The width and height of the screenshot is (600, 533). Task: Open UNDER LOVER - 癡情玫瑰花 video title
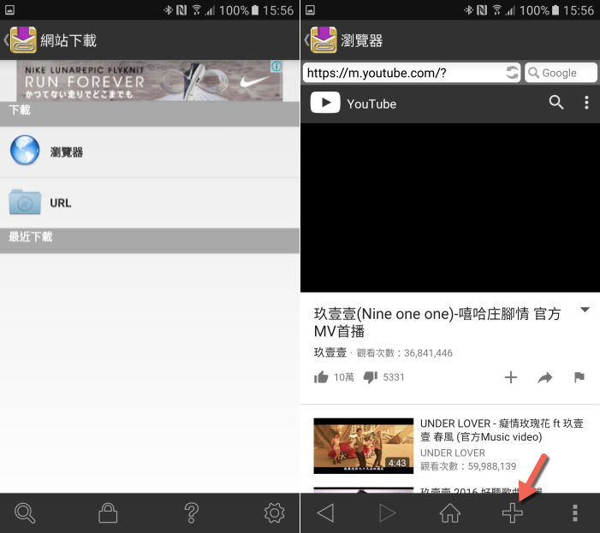[502, 430]
